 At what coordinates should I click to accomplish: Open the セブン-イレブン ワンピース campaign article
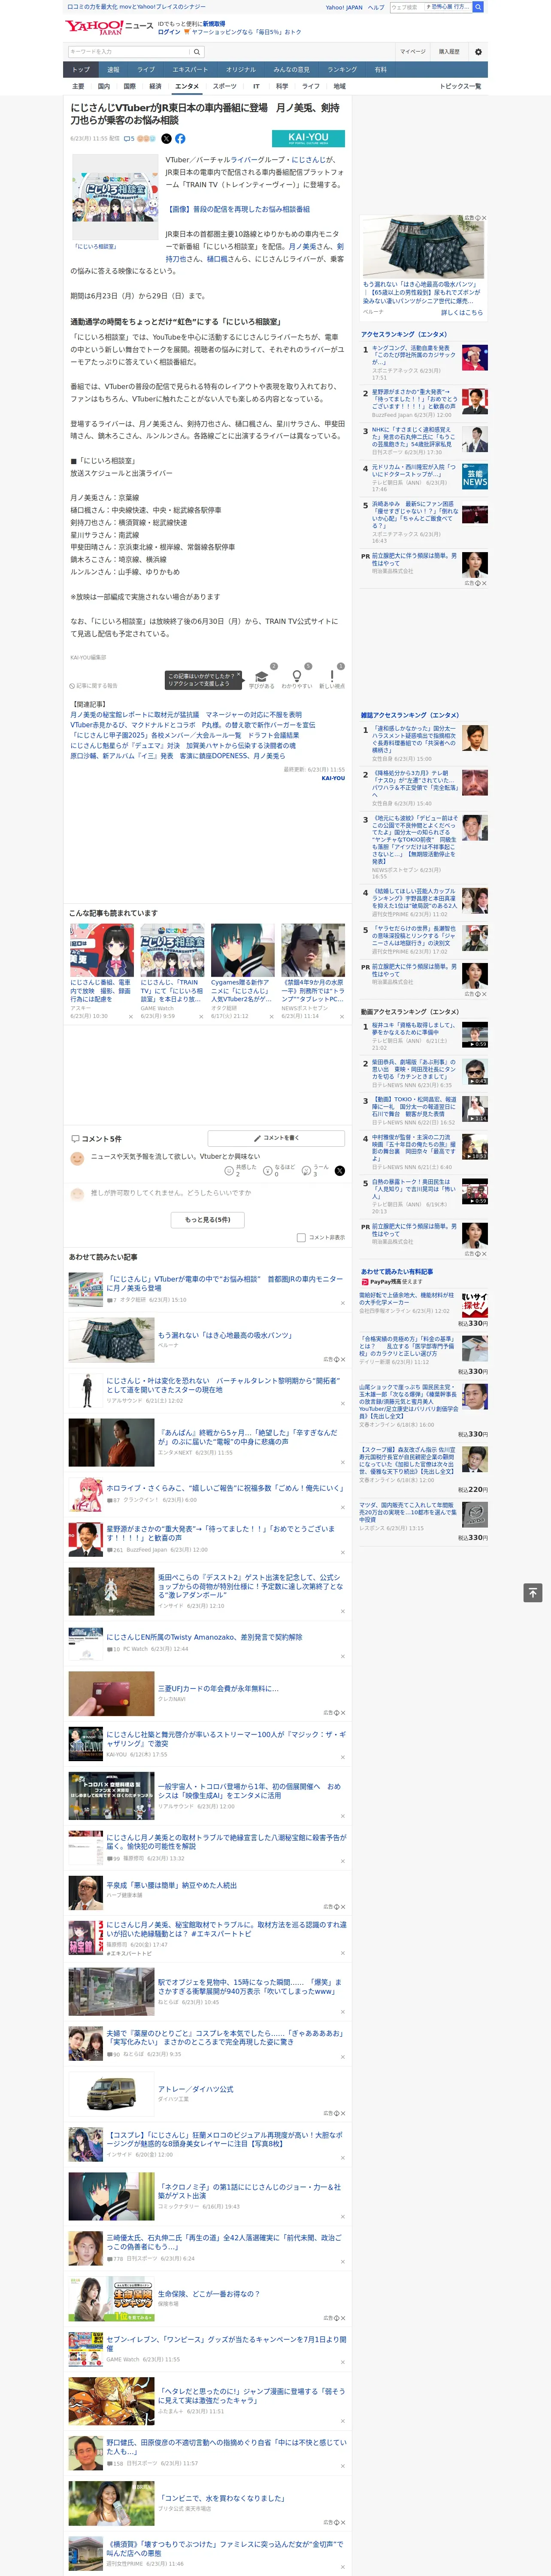[x=226, y=2339]
